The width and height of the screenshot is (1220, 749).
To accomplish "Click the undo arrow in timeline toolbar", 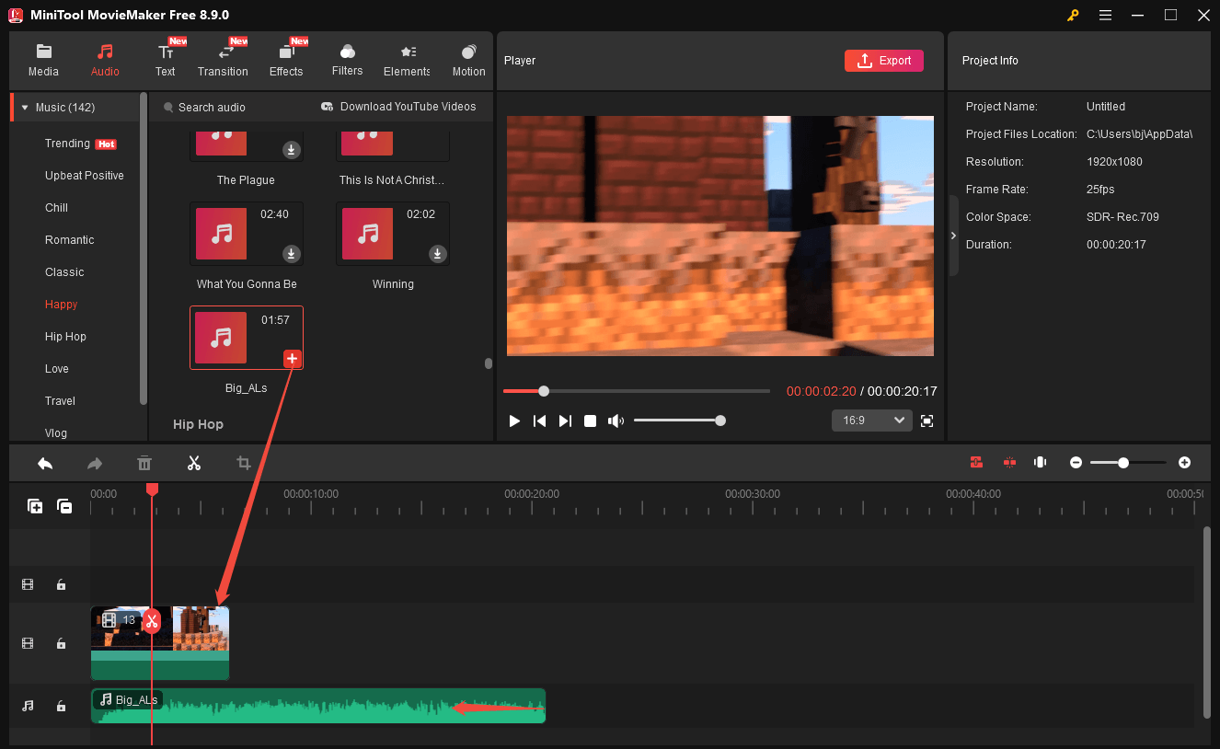I will (45, 463).
